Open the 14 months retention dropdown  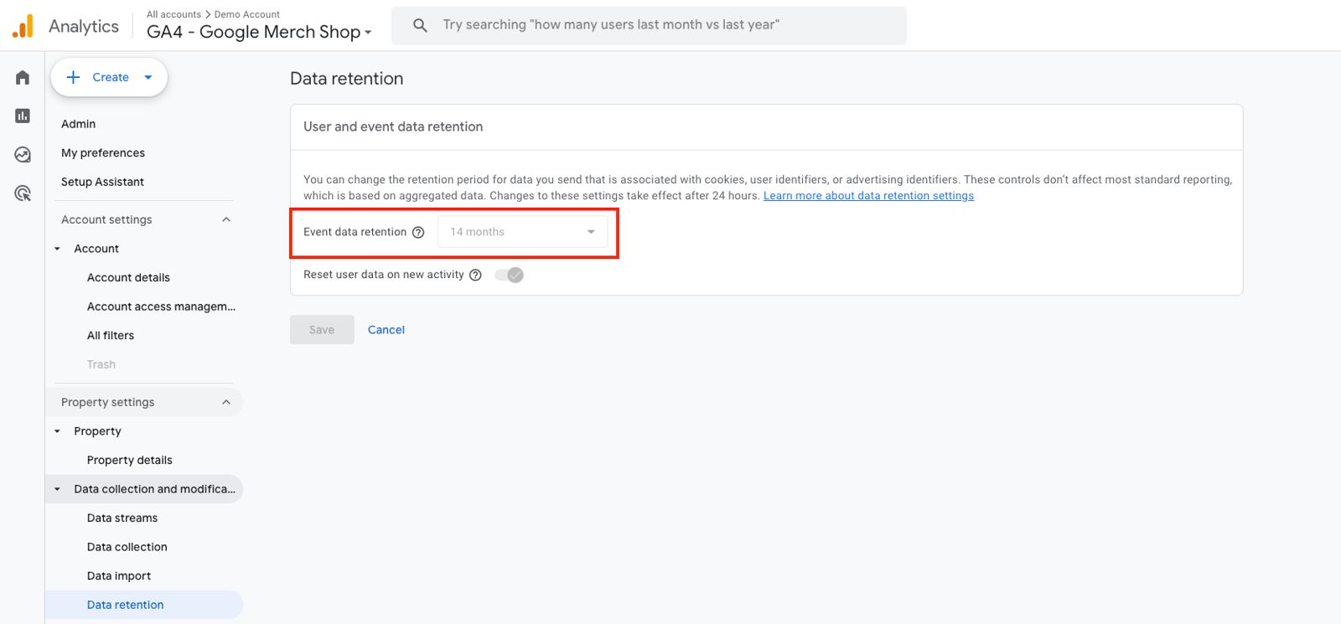tap(522, 232)
